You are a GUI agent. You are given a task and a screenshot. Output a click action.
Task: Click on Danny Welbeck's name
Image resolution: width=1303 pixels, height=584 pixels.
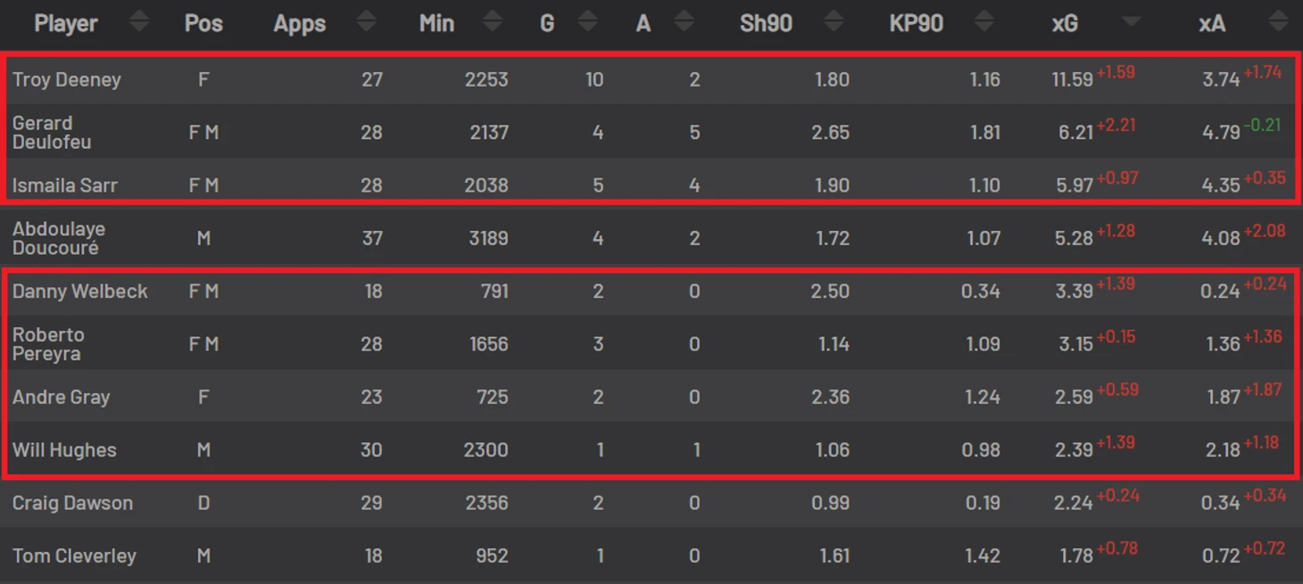click(x=80, y=291)
